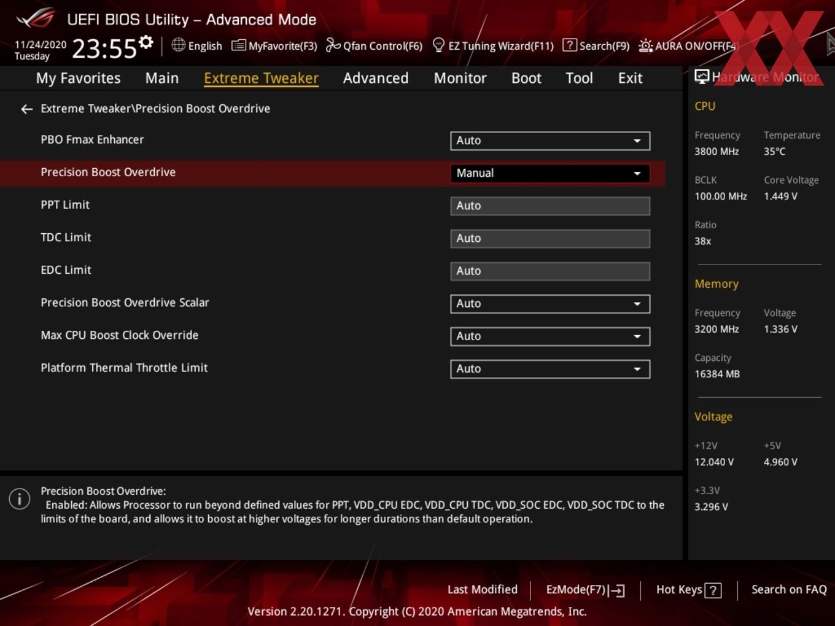Expand Precision Boost Overdrive Scalar dropdown

point(550,304)
